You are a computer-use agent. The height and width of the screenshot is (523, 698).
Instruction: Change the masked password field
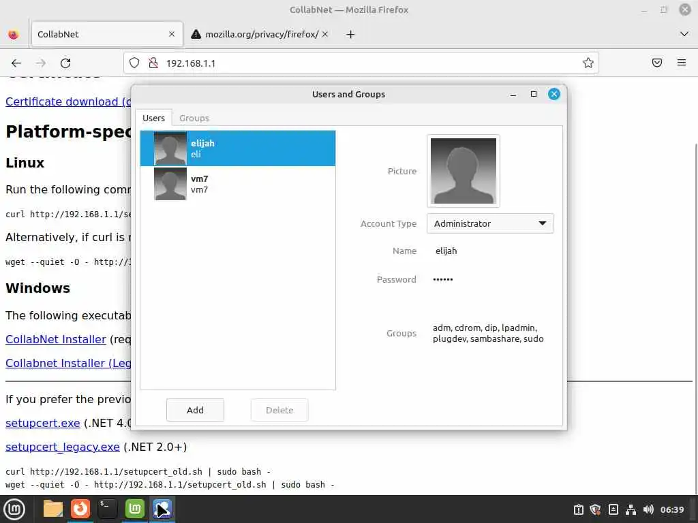pos(443,279)
